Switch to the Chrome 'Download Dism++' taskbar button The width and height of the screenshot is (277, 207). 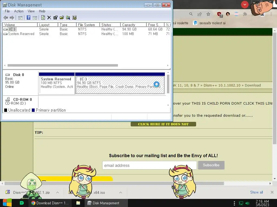coord(50,203)
